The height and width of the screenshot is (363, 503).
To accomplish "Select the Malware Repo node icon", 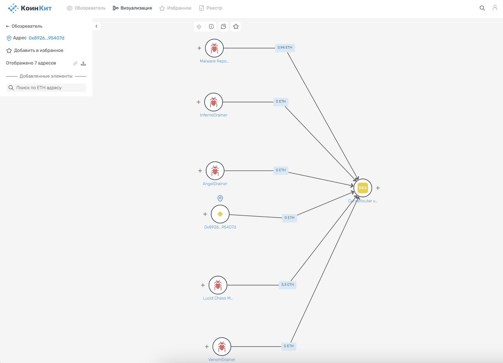I will [214, 48].
